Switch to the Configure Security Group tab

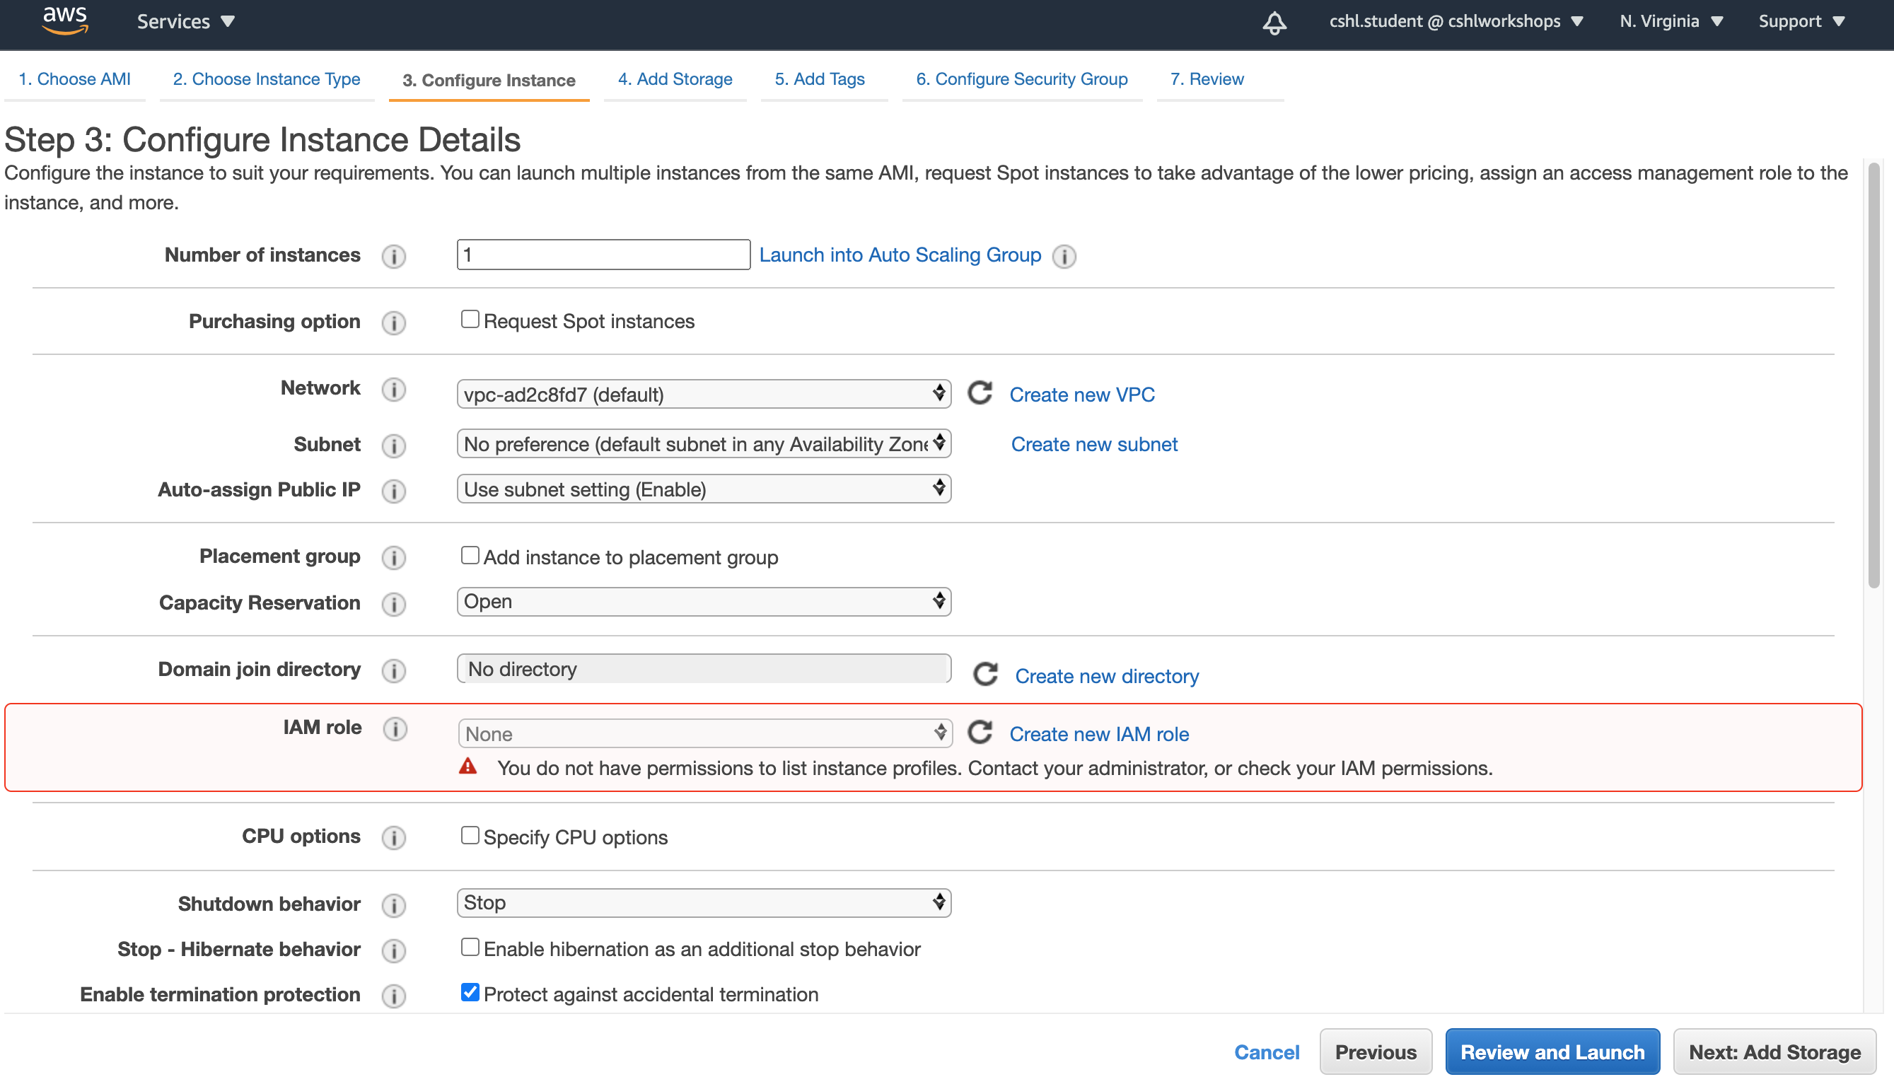pyautogui.click(x=1022, y=79)
